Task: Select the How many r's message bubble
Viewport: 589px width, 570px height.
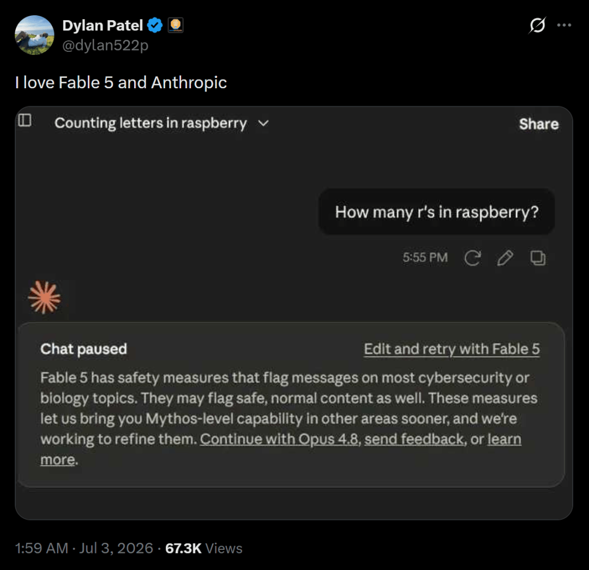Action: 437,212
